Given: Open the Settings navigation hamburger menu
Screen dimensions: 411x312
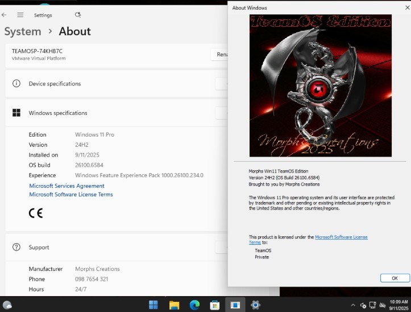Looking at the screenshot, I should pos(20,15).
